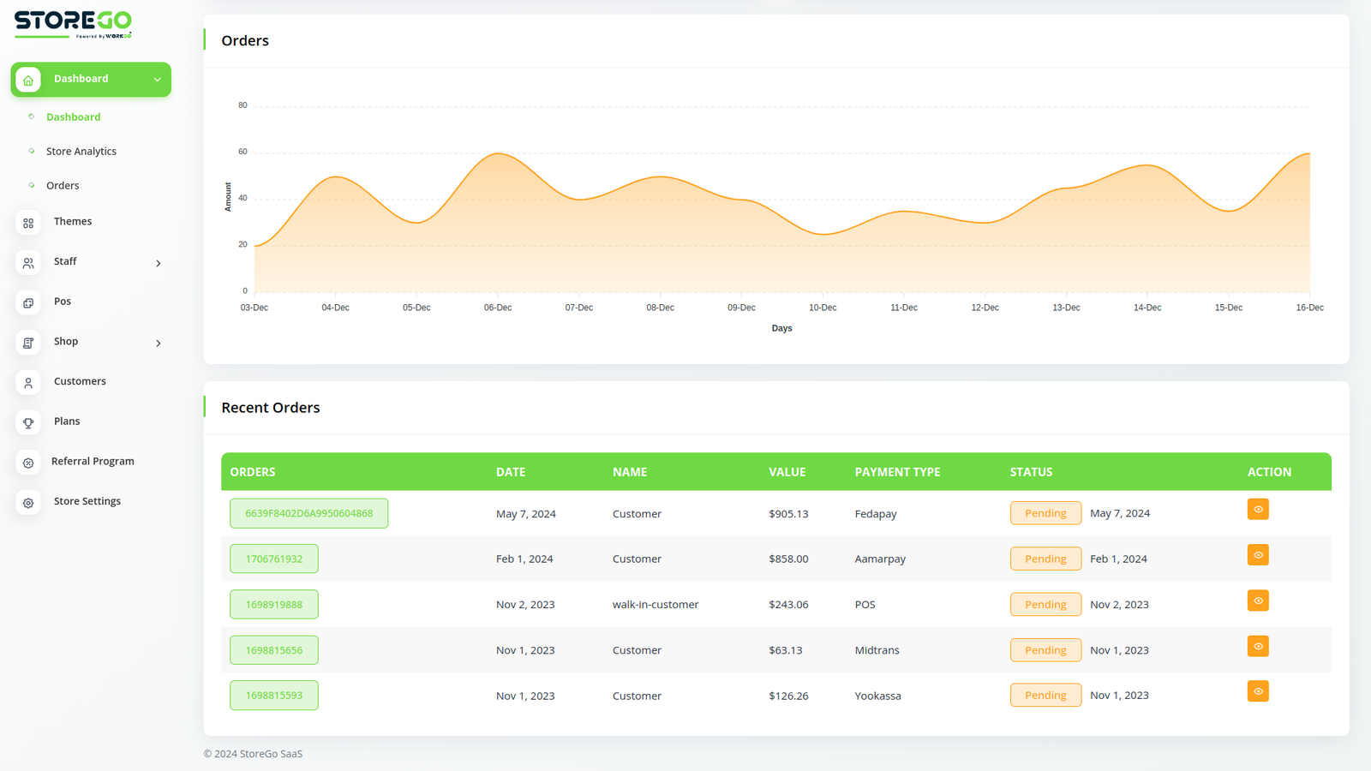
Task: Click the Staff people icon
Action: (x=28, y=263)
